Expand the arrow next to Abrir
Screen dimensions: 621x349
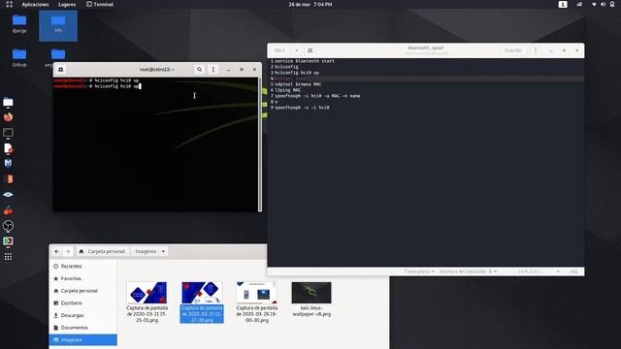coord(296,50)
